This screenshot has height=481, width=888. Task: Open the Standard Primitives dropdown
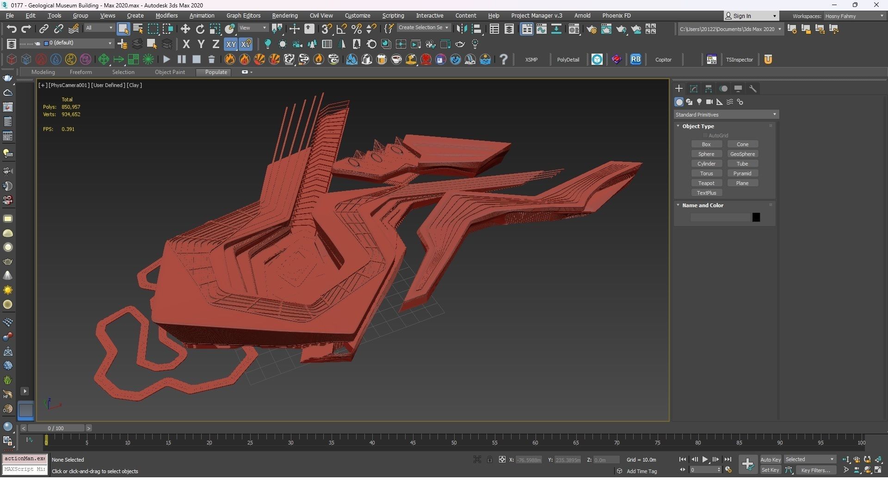726,115
